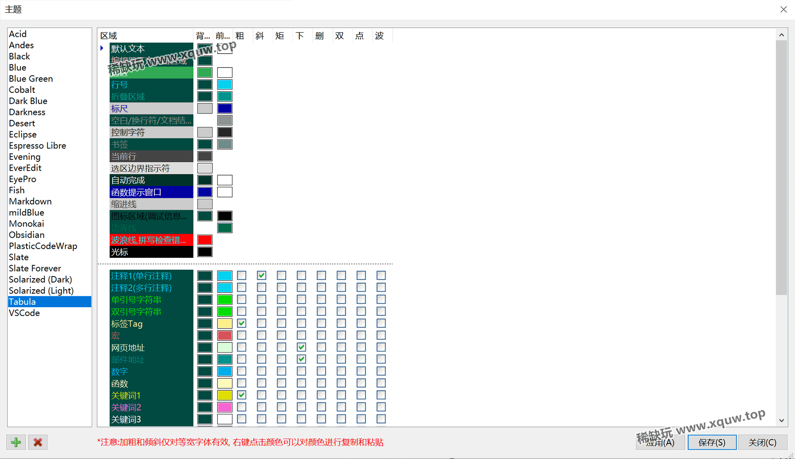The width and height of the screenshot is (795, 459).
Task: Close the 主题 dialog window
Action: click(783, 9)
